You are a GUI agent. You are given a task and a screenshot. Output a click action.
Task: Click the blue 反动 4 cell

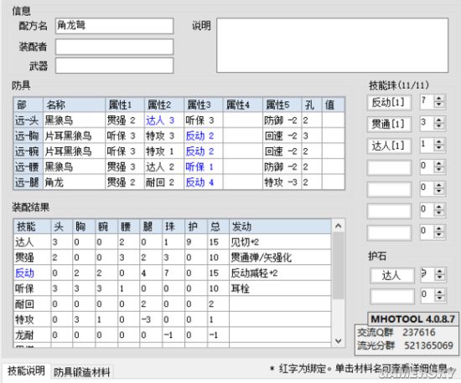[x=203, y=182]
